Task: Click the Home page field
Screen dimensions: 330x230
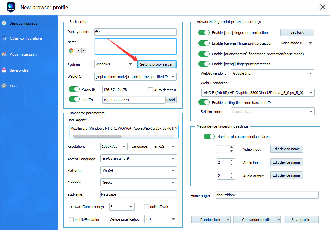Action: tap(267, 195)
